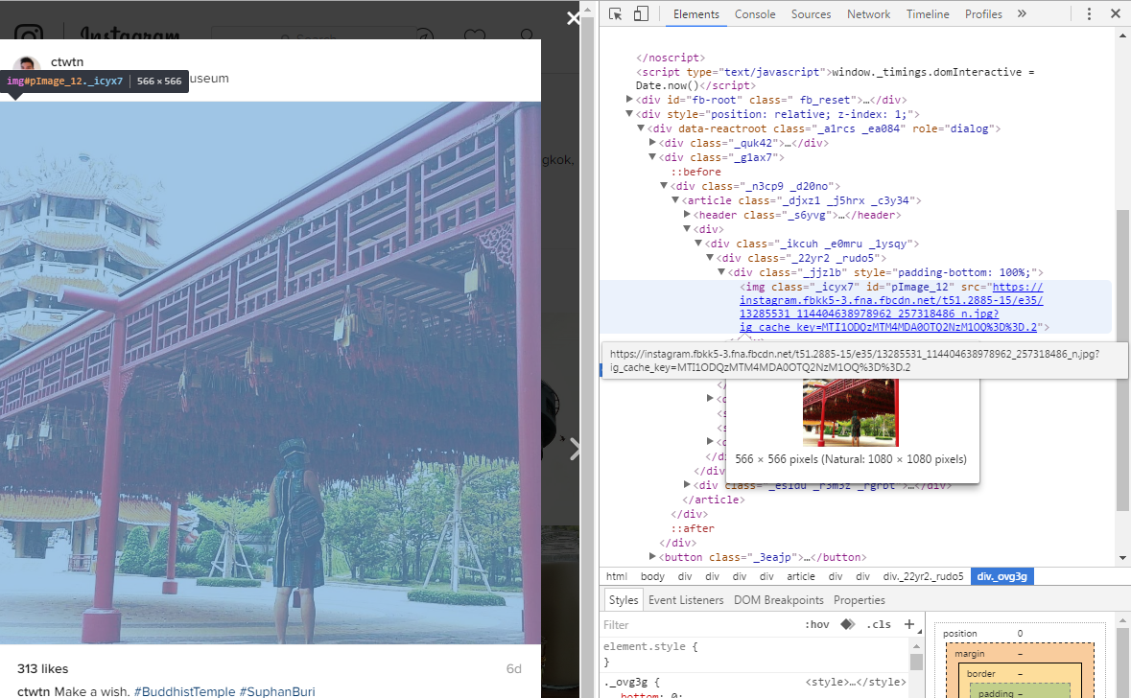The image size is (1131, 698).
Task: Open the <style> source link for ._ovg3g rule
Action: pyautogui.click(x=856, y=682)
